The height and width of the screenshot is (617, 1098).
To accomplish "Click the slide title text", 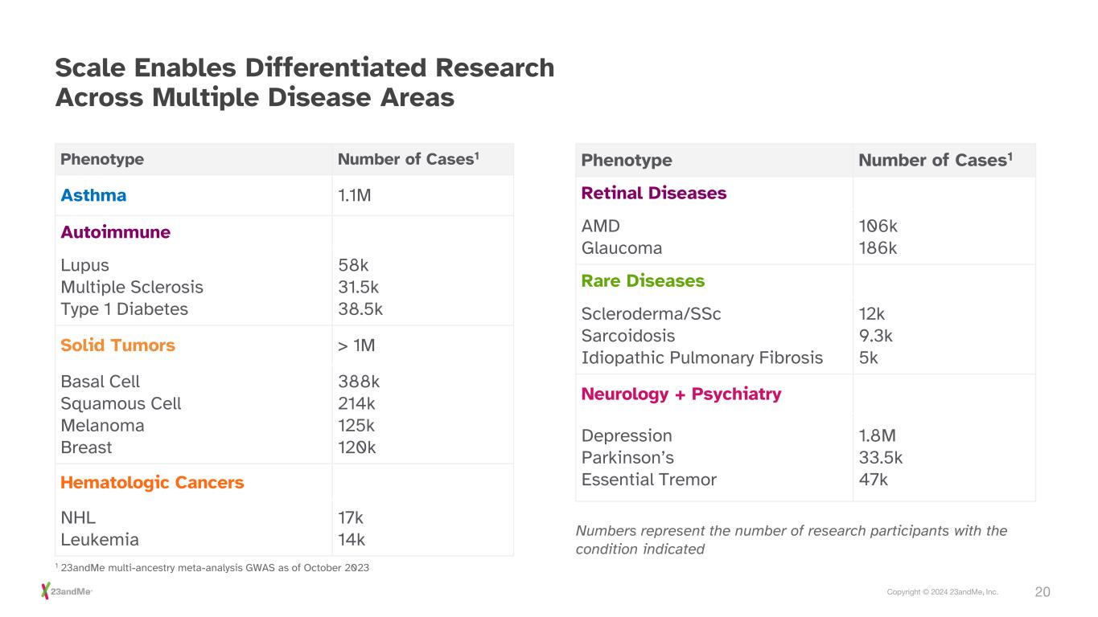I will 304,83.
